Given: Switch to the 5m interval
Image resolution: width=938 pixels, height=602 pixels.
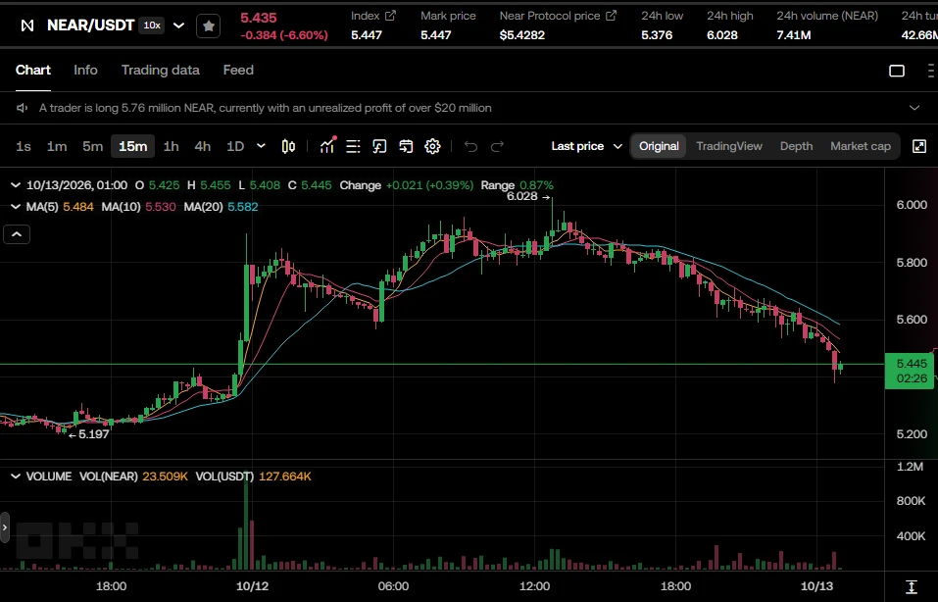Looking at the screenshot, I should pyautogui.click(x=93, y=146).
